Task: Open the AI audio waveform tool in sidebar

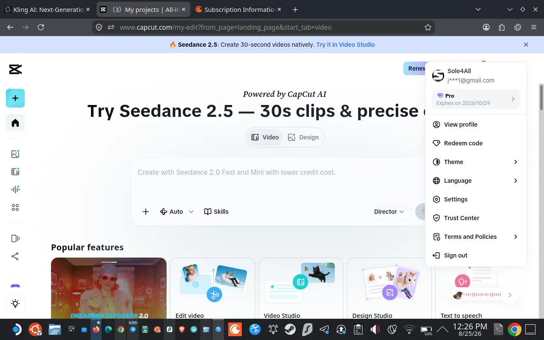Action: [15, 190]
